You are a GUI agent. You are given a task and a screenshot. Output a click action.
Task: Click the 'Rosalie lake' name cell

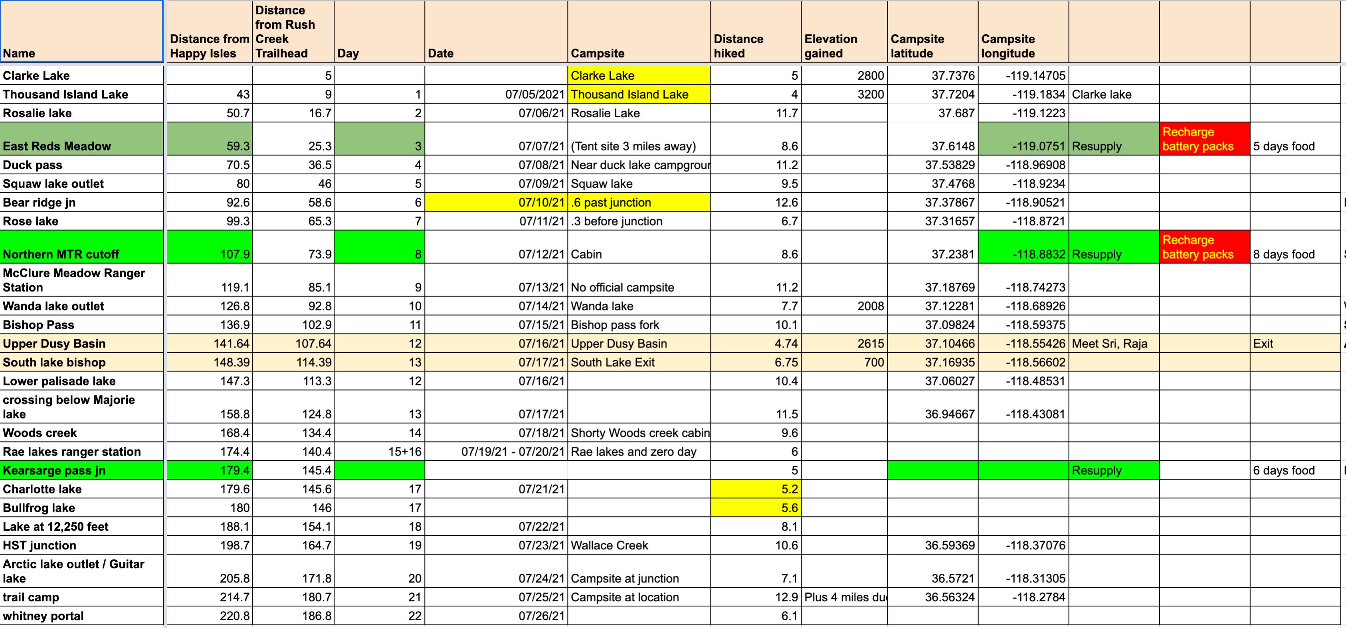pyautogui.click(x=82, y=113)
